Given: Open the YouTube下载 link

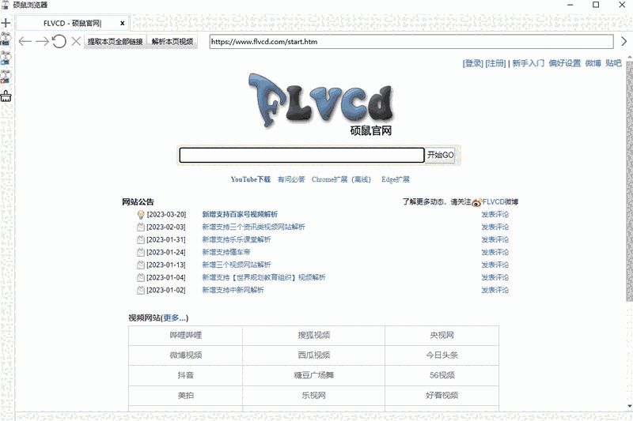Looking at the screenshot, I should (251, 179).
